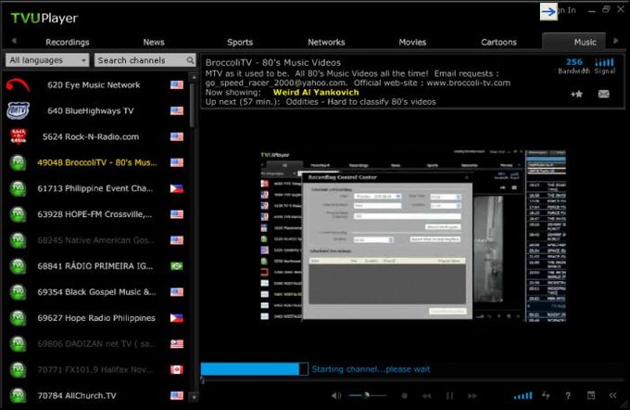The image size is (630, 410).
Task: Click the record button in playback controls
Action: [x=405, y=396]
